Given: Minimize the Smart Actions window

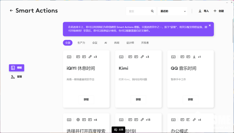Looking at the screenshot, I should click(227, 3).
